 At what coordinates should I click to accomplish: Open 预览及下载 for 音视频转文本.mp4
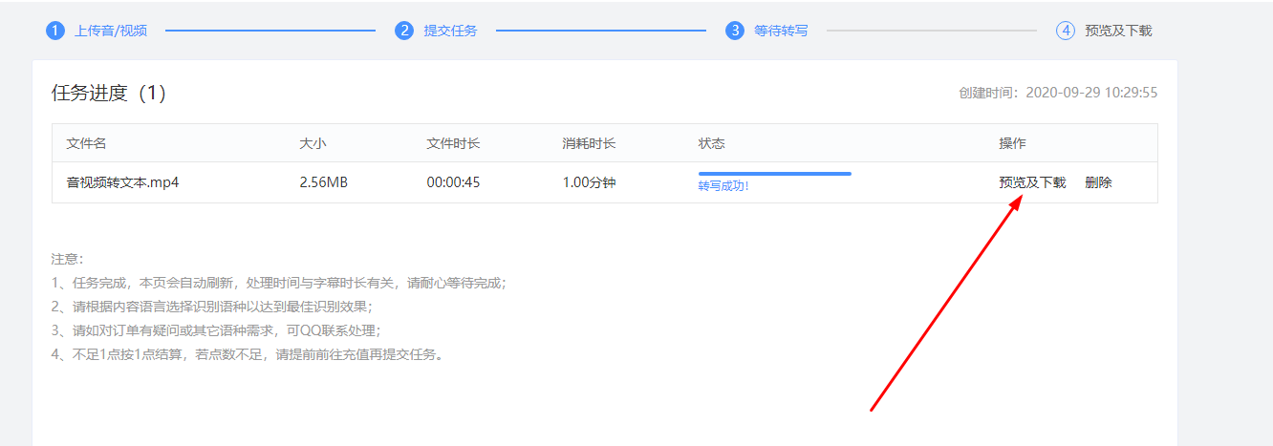pyautogui.click(x=1032, y=182)
